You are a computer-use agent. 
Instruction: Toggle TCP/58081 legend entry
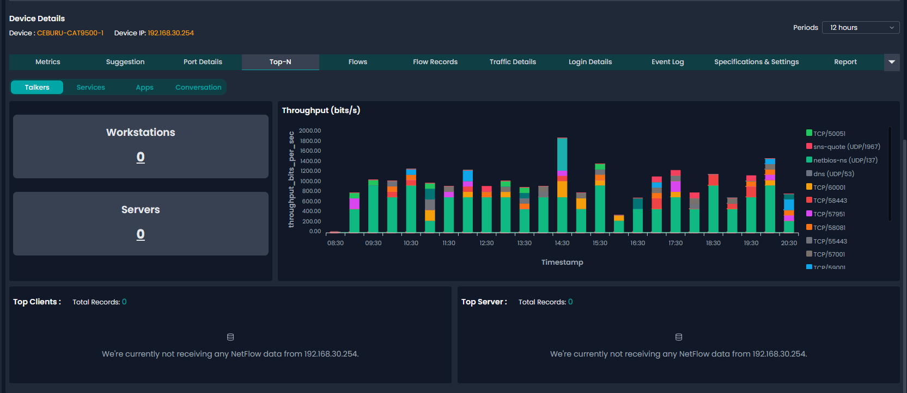[826, 228]
